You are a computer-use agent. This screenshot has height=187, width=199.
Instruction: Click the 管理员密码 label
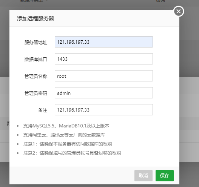[36, 93]
